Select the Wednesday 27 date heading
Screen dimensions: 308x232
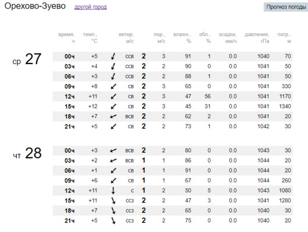coord(27,59)
